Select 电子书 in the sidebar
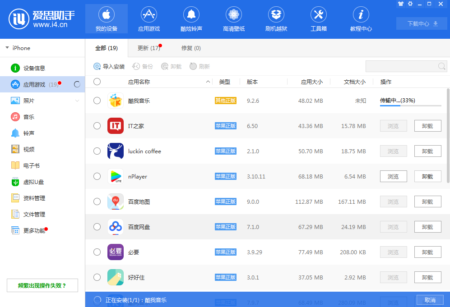Screen dimensions: 450x307 pos(42,166)
